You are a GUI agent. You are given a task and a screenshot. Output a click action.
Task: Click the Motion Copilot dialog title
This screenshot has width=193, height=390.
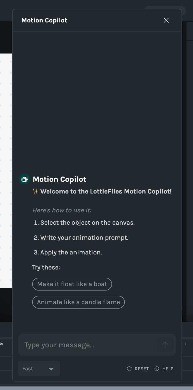44,20
